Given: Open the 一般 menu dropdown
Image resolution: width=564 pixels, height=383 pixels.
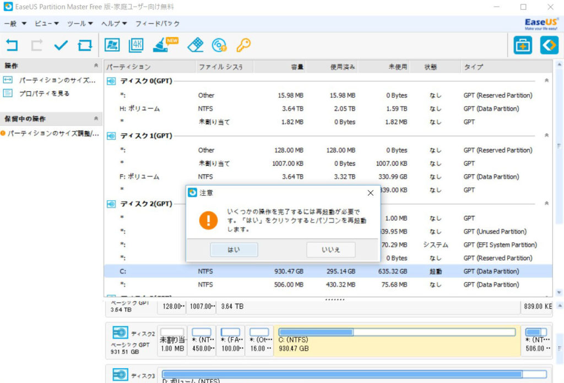Looking at the screenshot, I should 15,23.
